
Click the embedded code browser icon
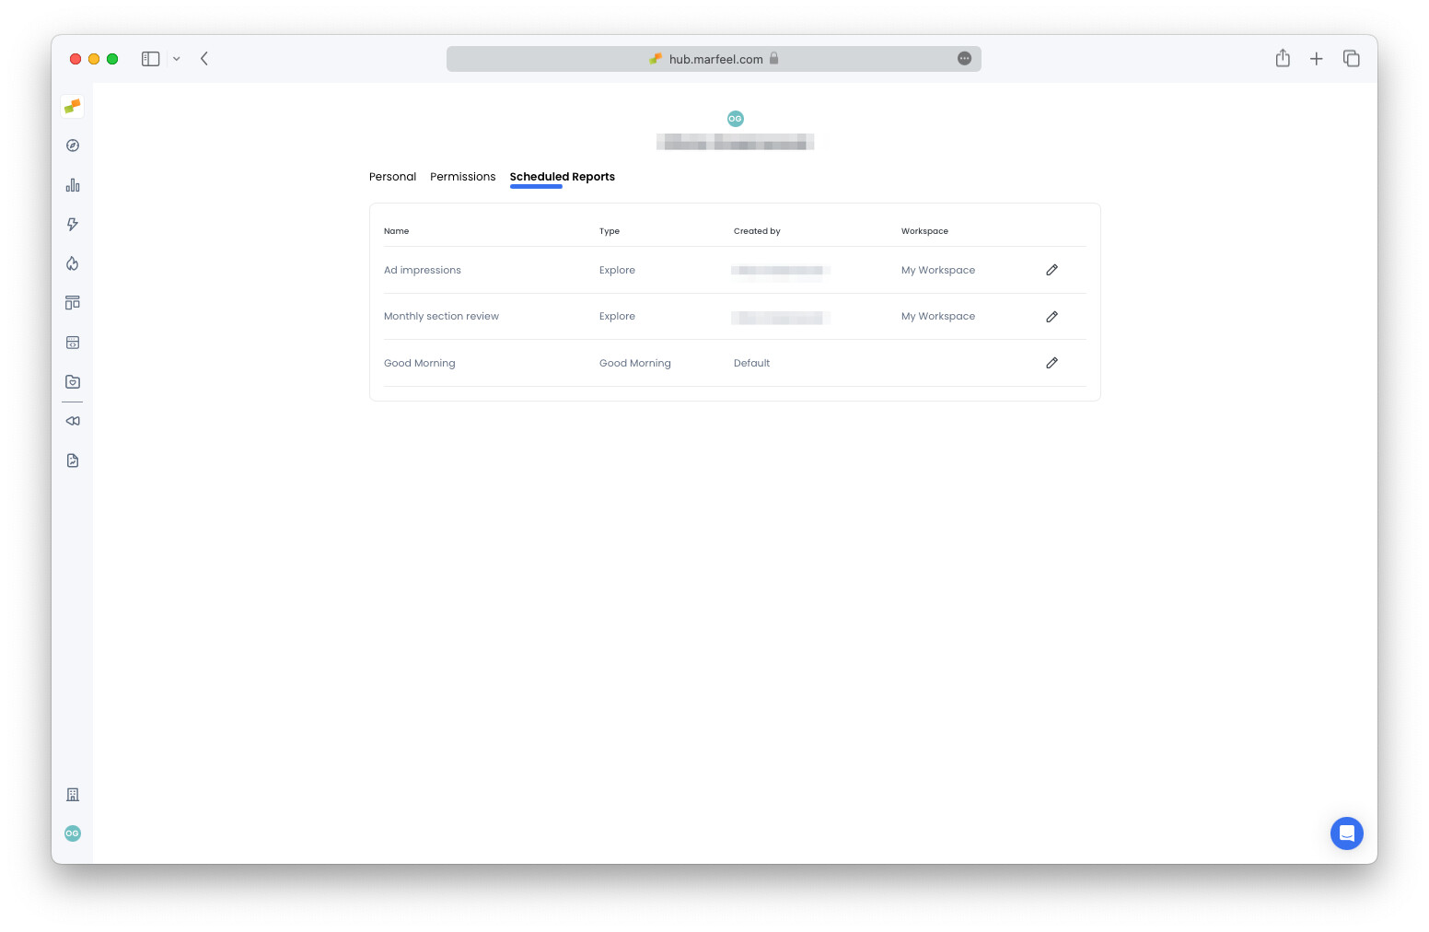pyautogui.click(x=72, y=342)
